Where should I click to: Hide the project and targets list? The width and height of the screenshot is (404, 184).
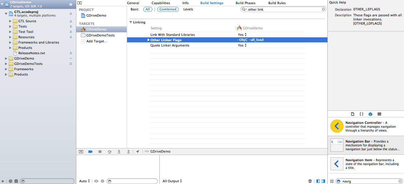pos(80,3)
